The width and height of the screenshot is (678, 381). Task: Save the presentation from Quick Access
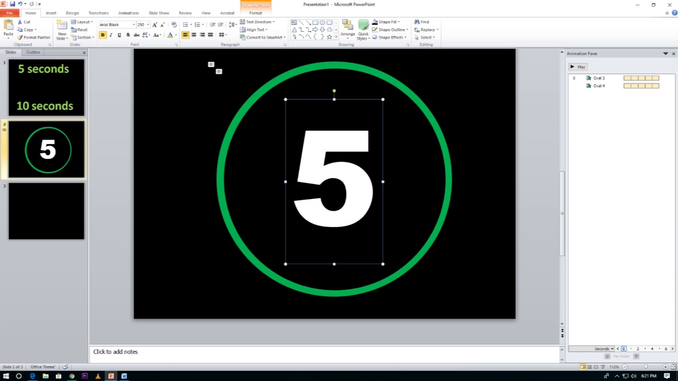[x=12, y=4]
